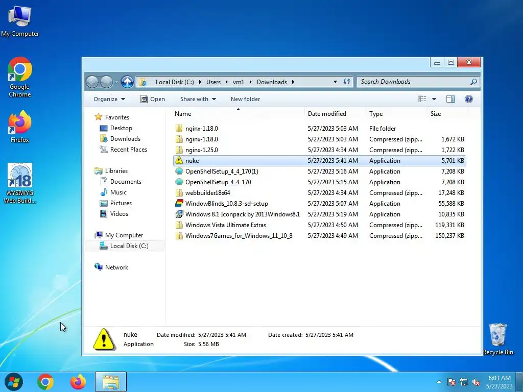Select the nuke application file
Viewport: 523px width, 392px height.
(x=320, y=161)
